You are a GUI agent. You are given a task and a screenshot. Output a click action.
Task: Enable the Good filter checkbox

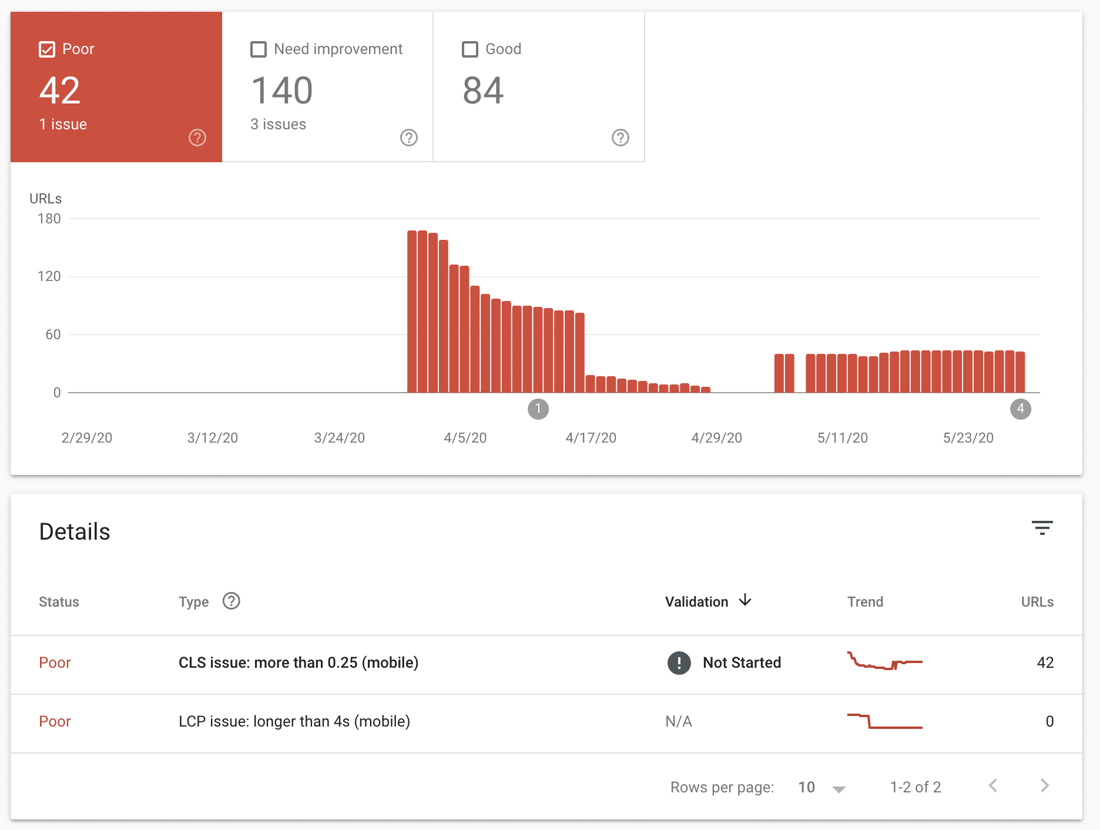tap(469, 49)
